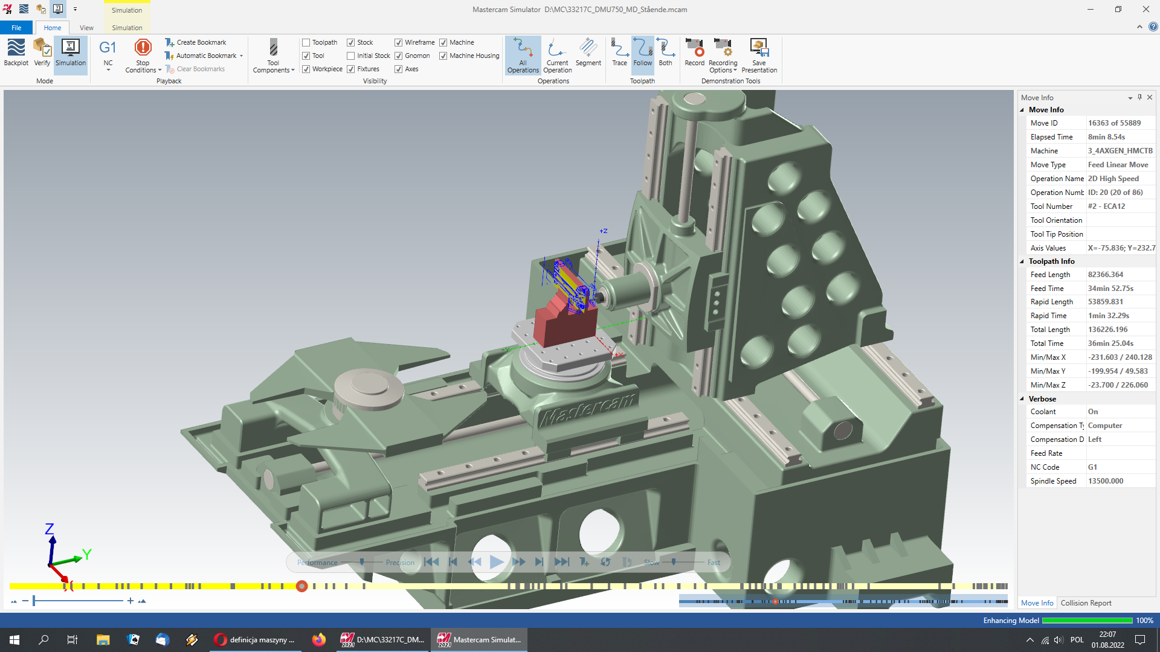
Task: Run simulation backward
Action: click(x=475, y=562)
